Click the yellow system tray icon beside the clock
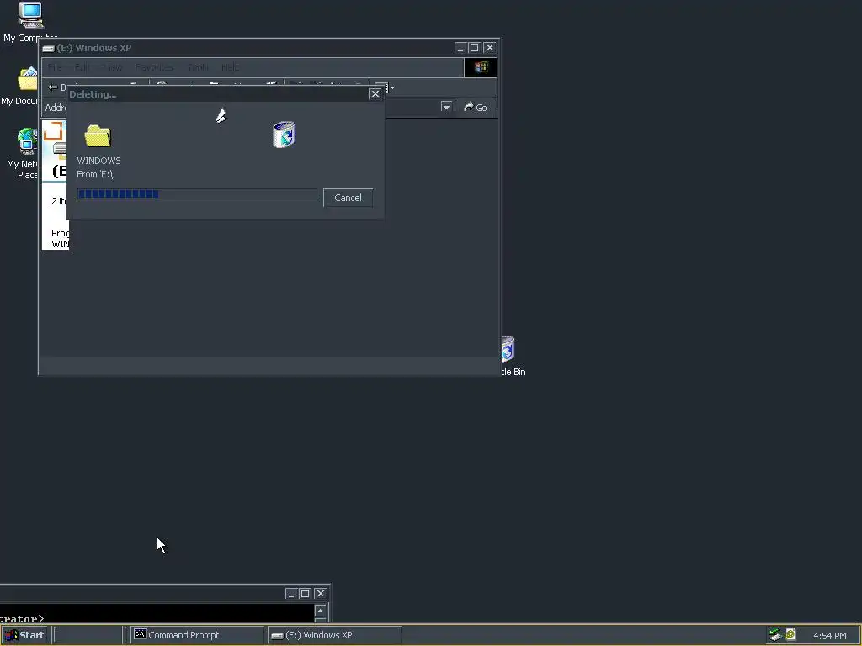862x646 pixels. pos(790,634)
